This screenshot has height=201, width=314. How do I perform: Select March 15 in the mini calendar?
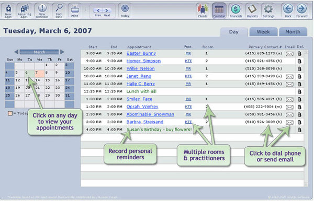coord(50,81)
